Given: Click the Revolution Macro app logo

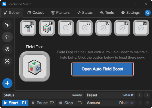Looking at the screenshot, I should point(4,4).
